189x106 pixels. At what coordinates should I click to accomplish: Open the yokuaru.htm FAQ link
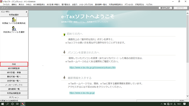[x=92, y=67]
